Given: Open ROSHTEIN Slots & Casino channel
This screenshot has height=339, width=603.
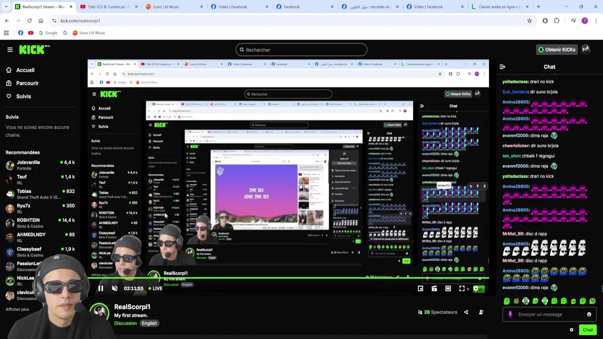Looking at the screenshot, I should tap(40, 223).
